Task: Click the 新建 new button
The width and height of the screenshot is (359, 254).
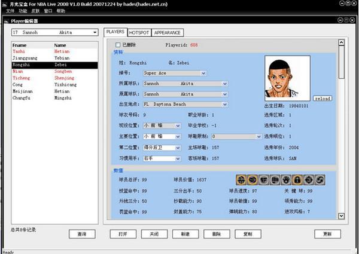Action: pyautogui.click(x=185, y=234)
